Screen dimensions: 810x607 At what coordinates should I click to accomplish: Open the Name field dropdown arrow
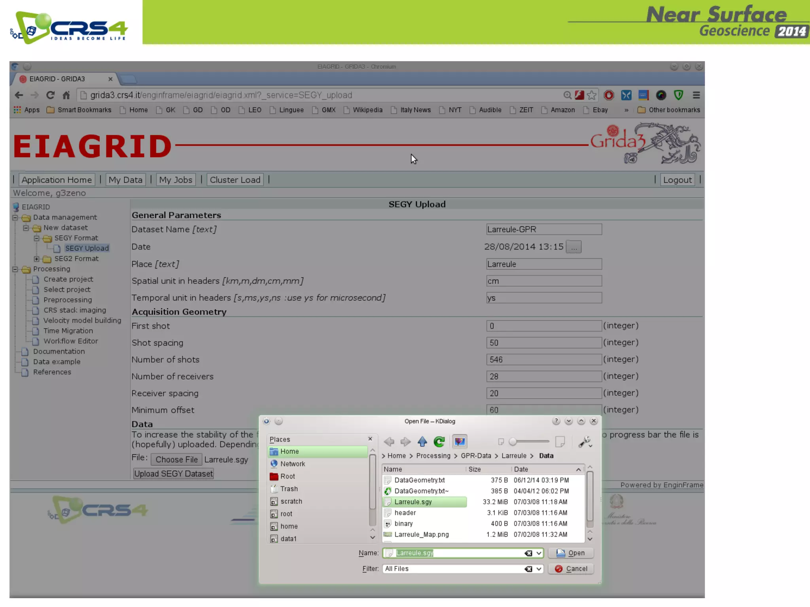coord(539,553)
